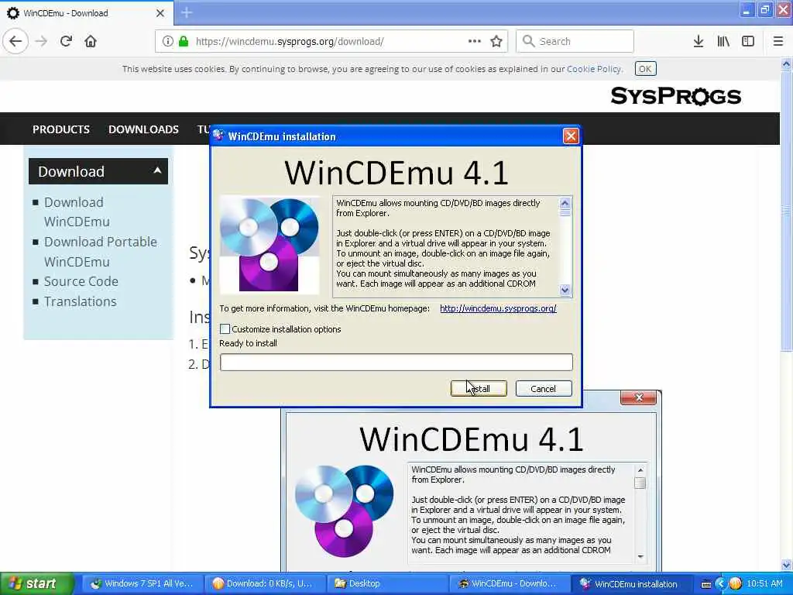Go to the Firefox home page icon
This screenshot has height=595, width=793.
[91, 41]
